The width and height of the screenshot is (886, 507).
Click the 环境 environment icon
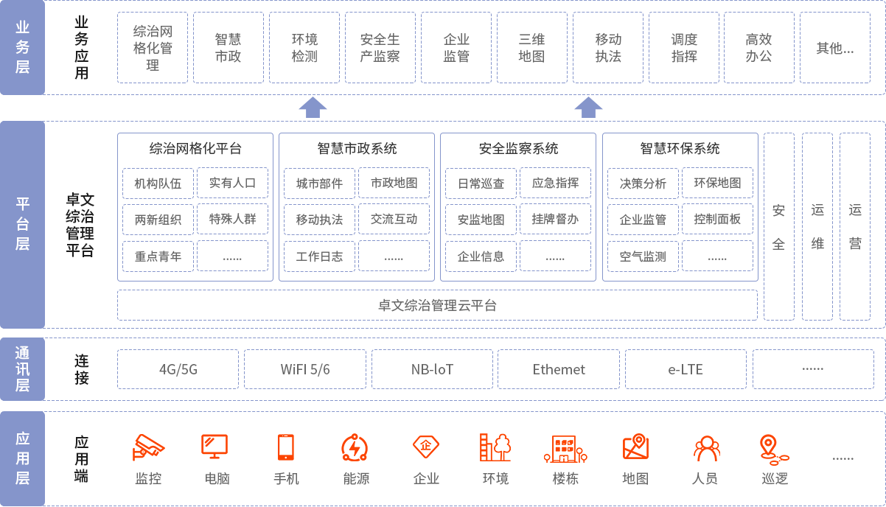tap(494, 445)
